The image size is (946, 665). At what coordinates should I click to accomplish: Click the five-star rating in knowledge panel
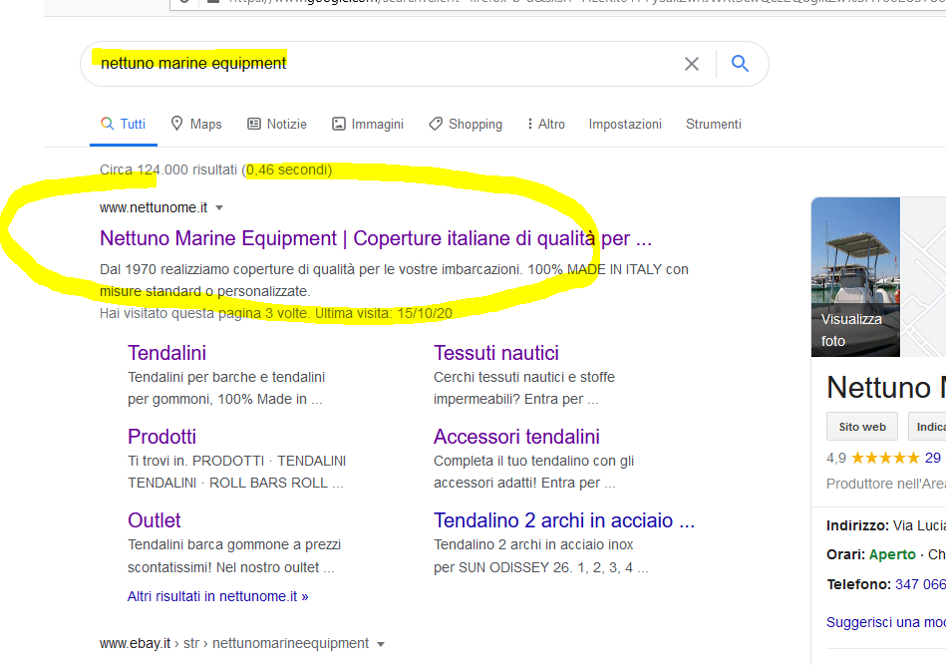click(x=885, y=458)
